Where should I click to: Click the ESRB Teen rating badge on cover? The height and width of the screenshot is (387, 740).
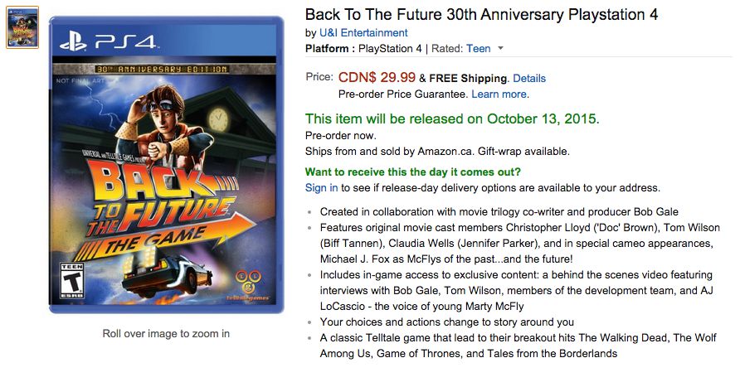tap(73, 281)
